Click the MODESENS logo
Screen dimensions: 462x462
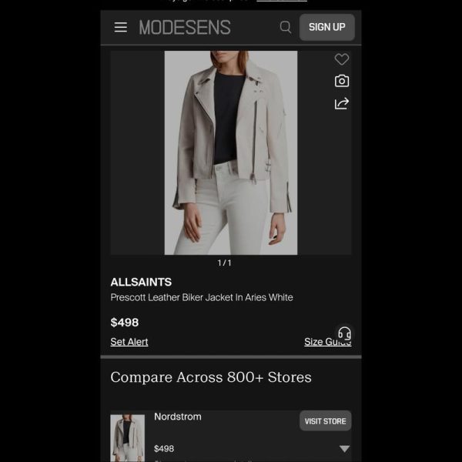coord(185,28)
